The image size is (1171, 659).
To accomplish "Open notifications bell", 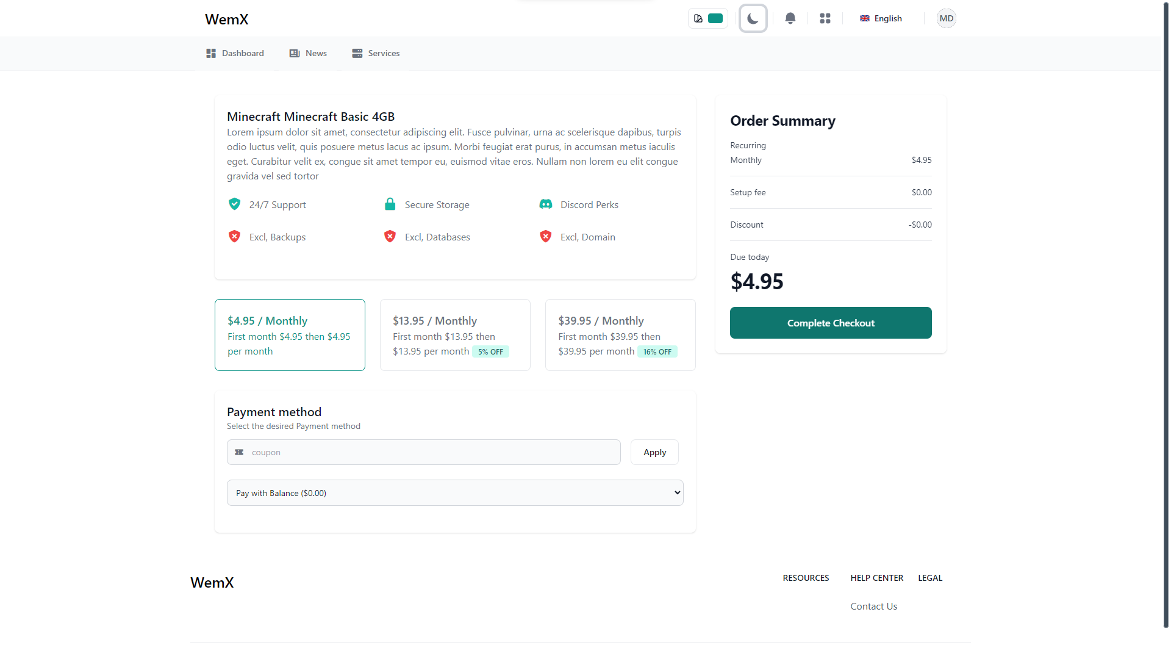I will 790,18.
